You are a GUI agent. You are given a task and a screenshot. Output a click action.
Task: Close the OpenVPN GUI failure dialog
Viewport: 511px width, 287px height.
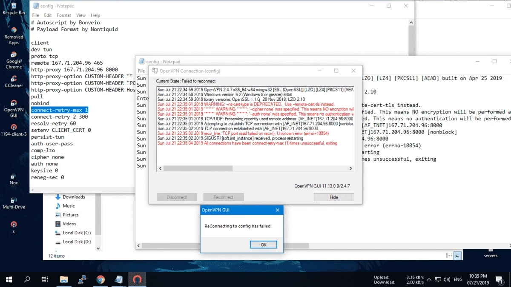click(278, 210)
